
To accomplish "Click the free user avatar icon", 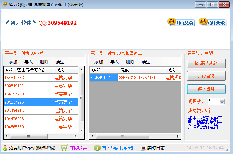I will [5, 148].
